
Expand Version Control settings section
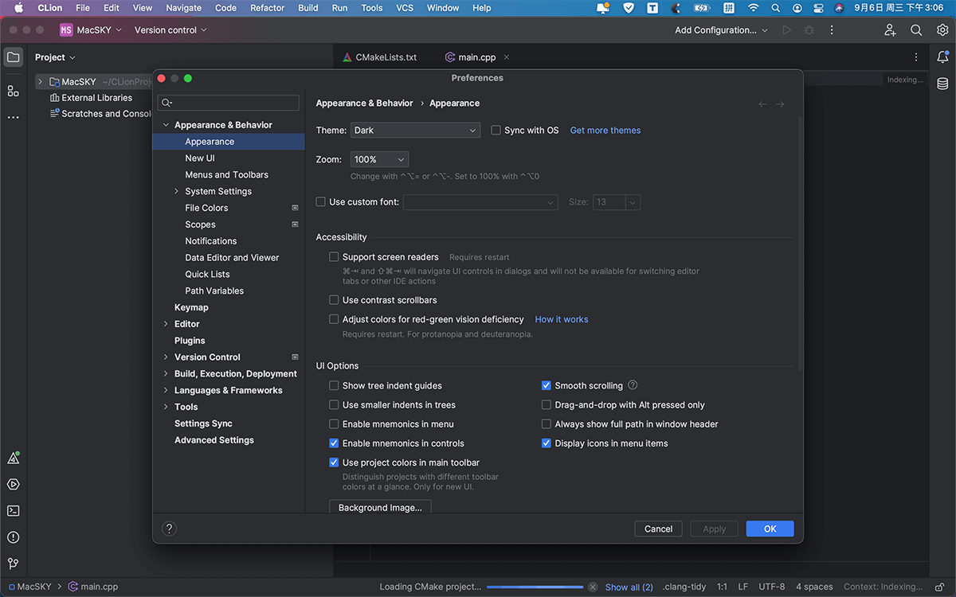pos(166,357)
